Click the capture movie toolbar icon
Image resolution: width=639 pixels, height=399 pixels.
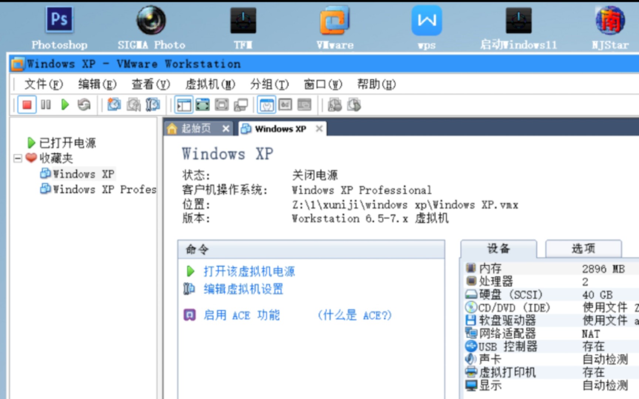pos(335,105)
